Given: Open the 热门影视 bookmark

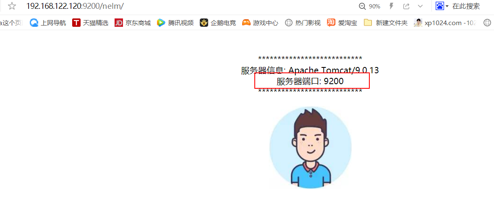Looking at the screenshot, I should coord(303,23).
